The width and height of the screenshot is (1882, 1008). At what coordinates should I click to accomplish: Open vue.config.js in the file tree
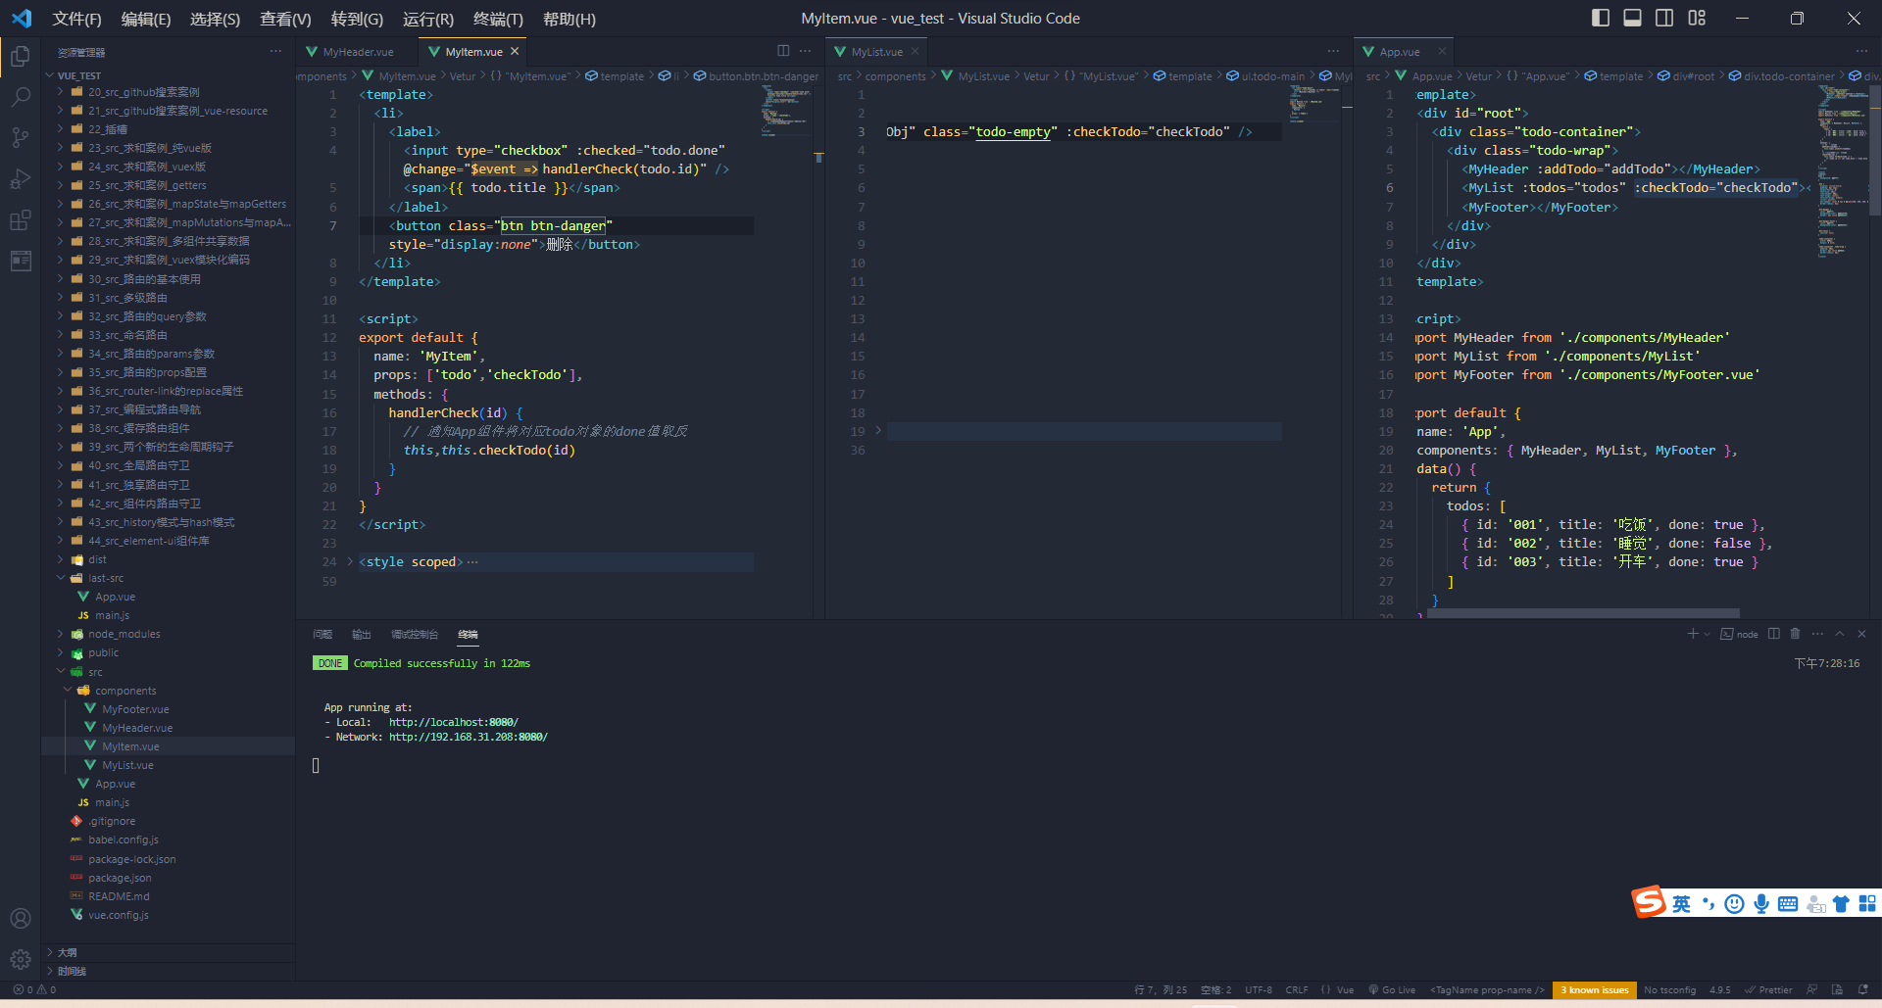pos(119,915)
